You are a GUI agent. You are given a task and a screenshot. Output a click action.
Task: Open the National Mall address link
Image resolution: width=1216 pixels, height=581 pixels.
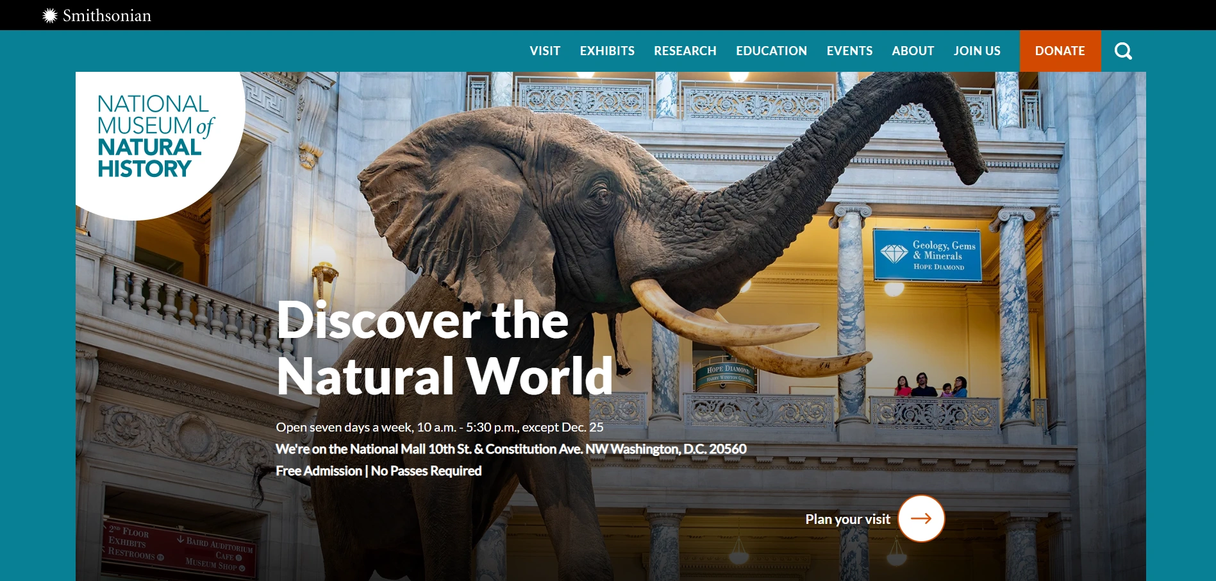click(x=511, y=449)
